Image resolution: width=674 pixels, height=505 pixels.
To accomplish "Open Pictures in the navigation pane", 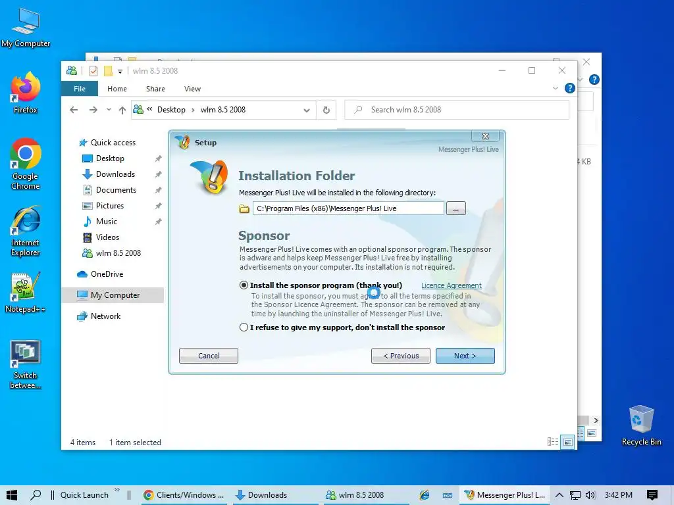I will 110,206.
